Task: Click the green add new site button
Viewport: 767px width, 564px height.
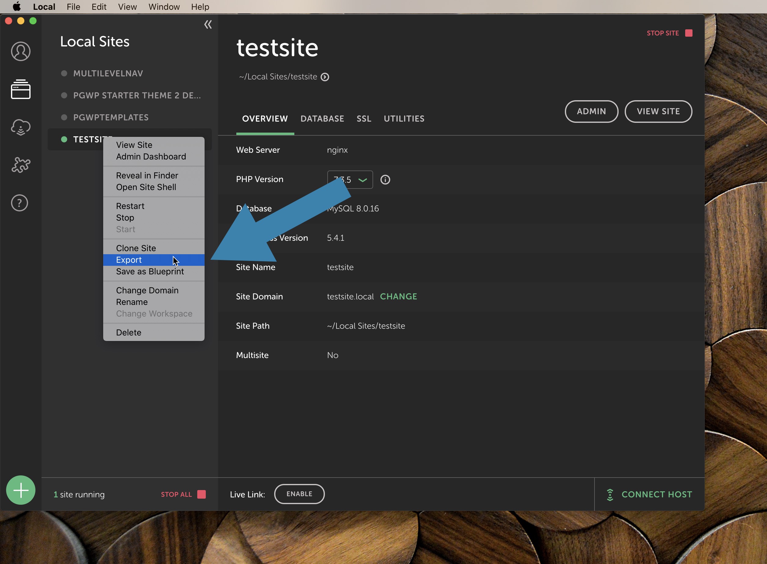Action: [21, 490]
